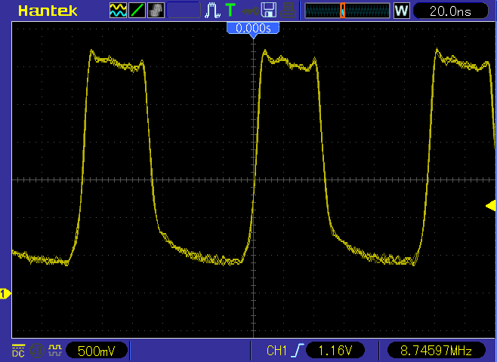497x362 pixels.
Task: Click the W window mode icon
Action: [x=401, y=11]
